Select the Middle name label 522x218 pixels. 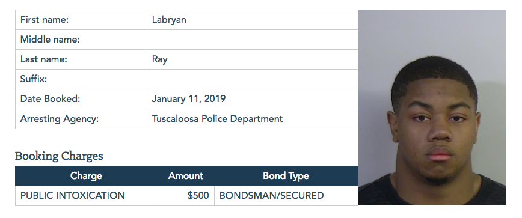[x=51, y=40]
